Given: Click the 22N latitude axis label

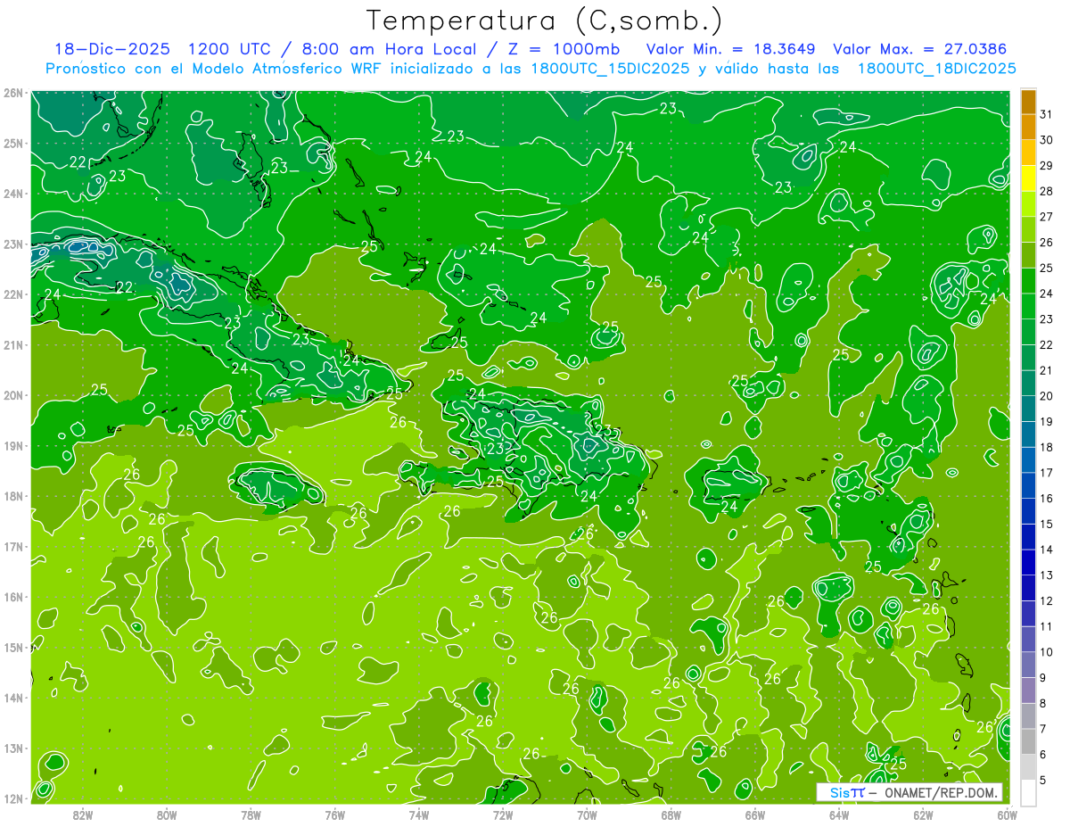Looking at the screenshot, I should coord(13,294).
